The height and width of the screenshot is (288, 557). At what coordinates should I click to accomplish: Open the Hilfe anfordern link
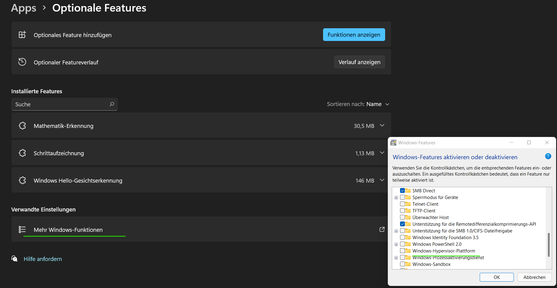pos(43,259)
